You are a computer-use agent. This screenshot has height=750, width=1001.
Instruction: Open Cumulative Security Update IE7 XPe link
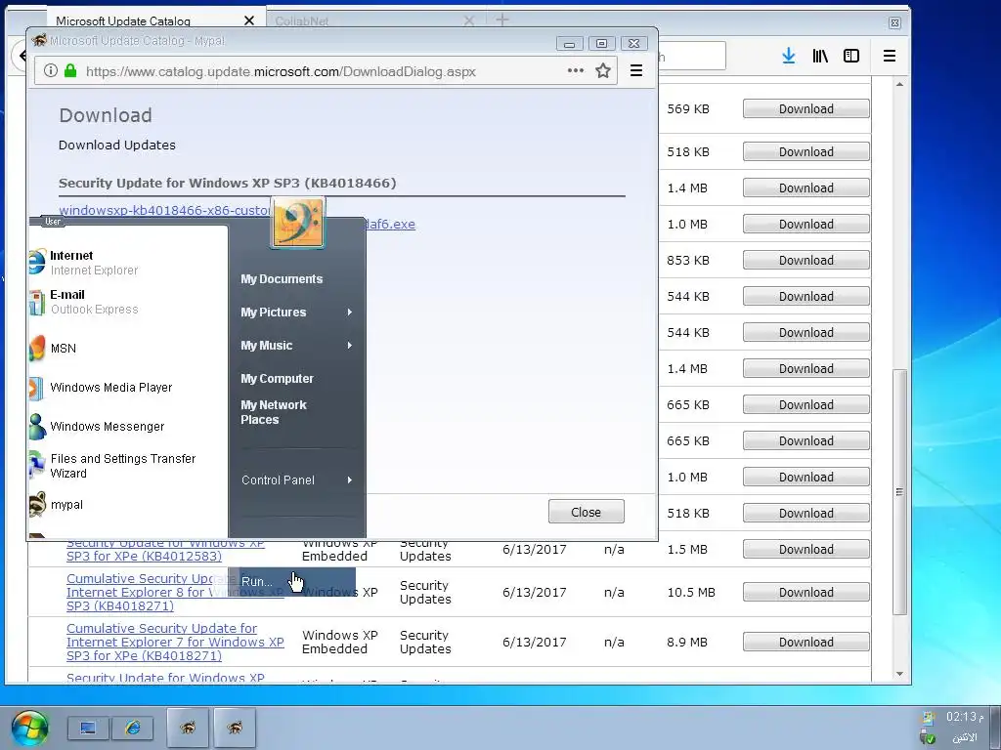click(175, 643)
